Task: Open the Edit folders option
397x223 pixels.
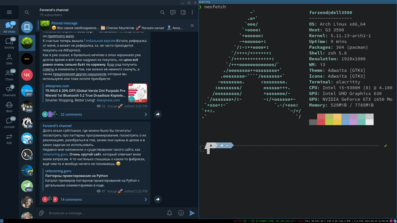Action: tap(9, 139)
